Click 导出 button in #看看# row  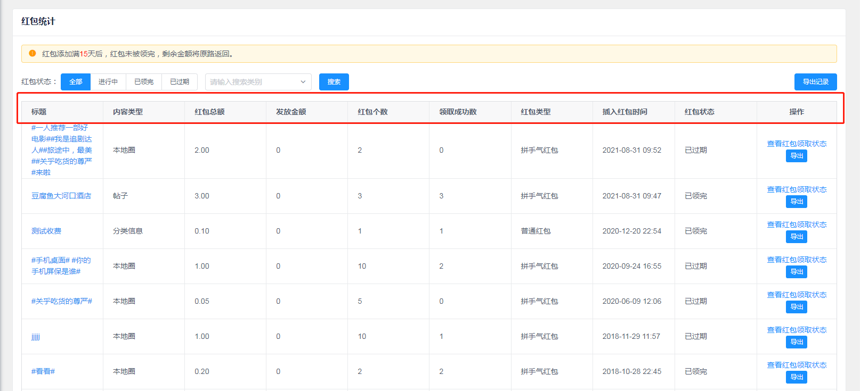pyautogui.click(x=797, y=377)
